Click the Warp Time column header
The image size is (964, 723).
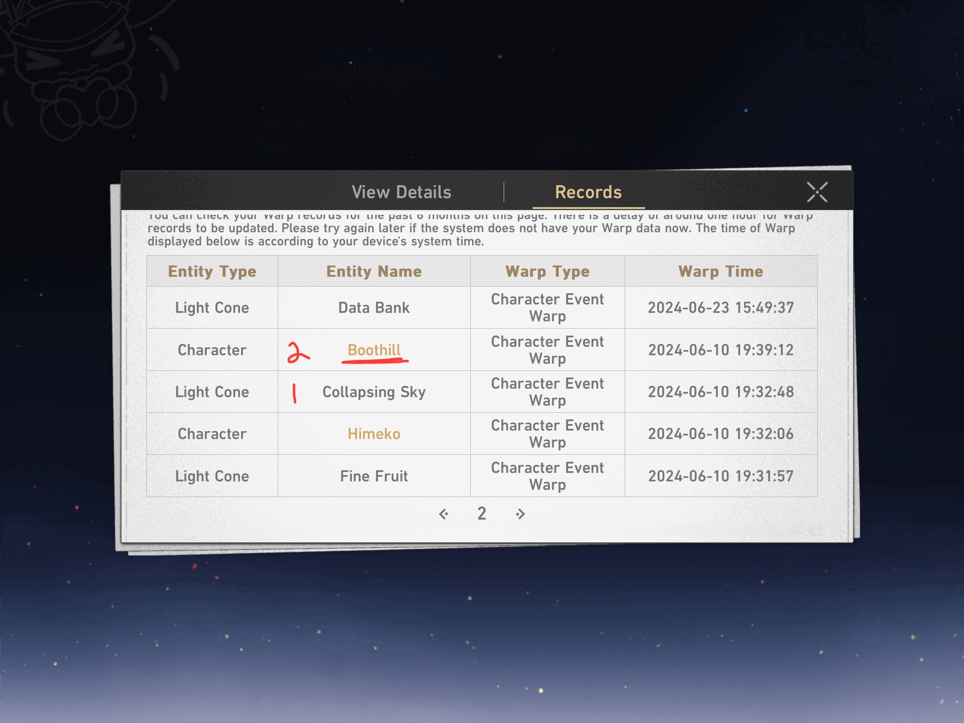coord(721,272)
